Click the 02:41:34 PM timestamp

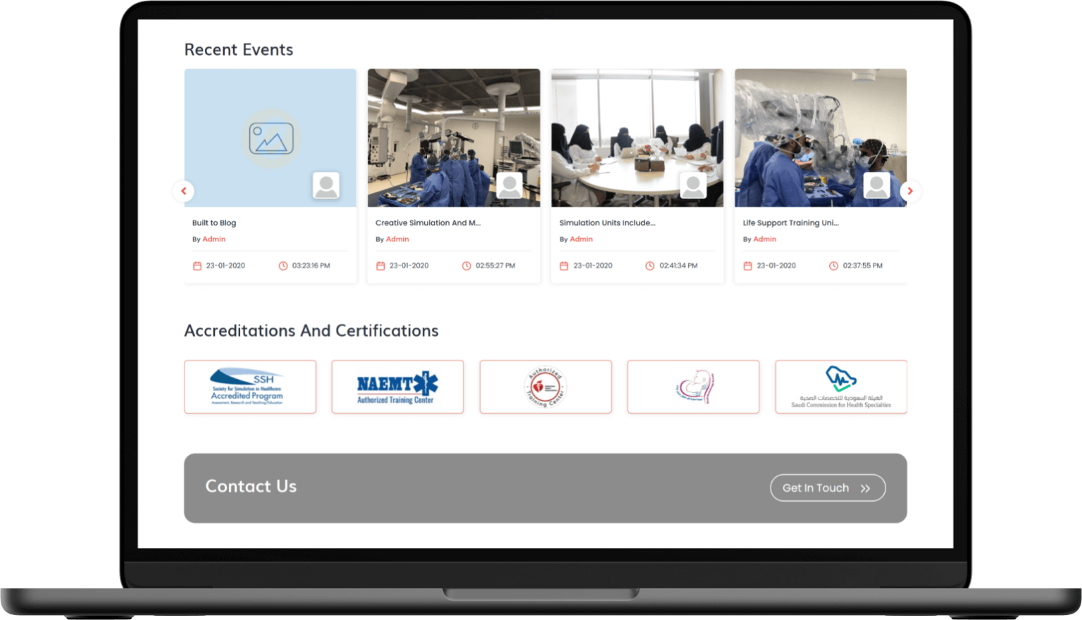coord(678,266)
